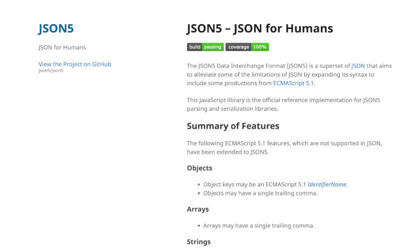Open the ECMAScript 5.1 specification link
Screen dimensions: 401x252
tap(293, 83)
